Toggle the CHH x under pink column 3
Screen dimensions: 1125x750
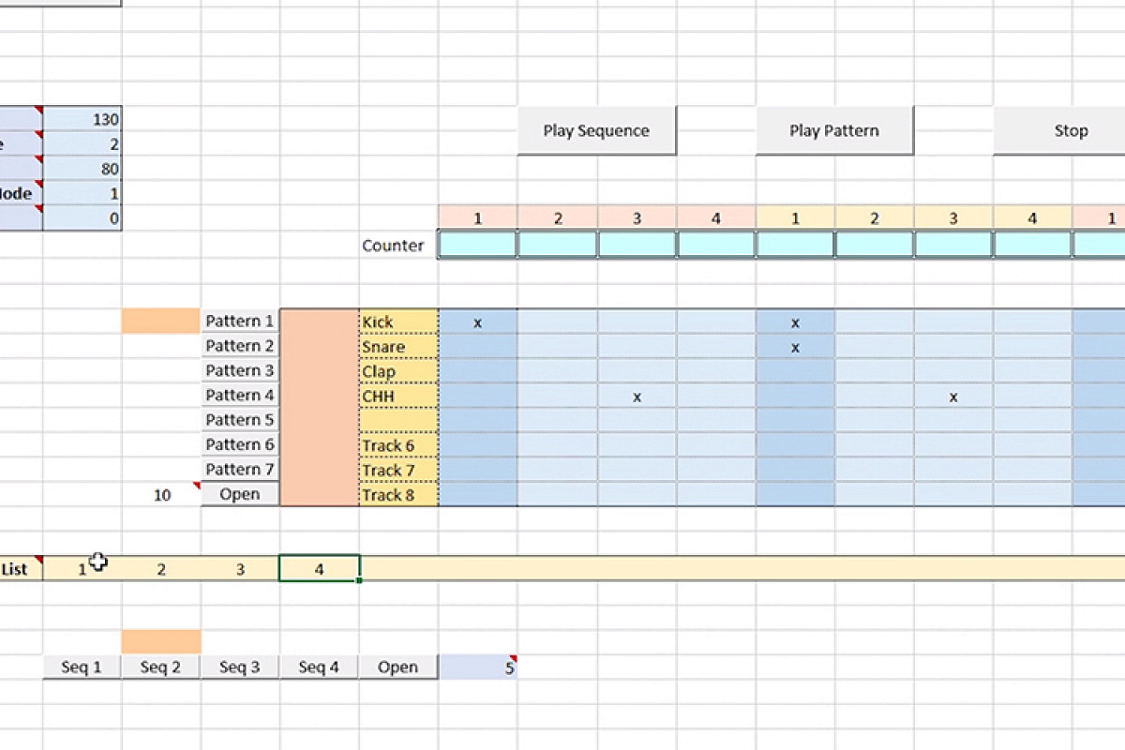click(x=637, y=397)
